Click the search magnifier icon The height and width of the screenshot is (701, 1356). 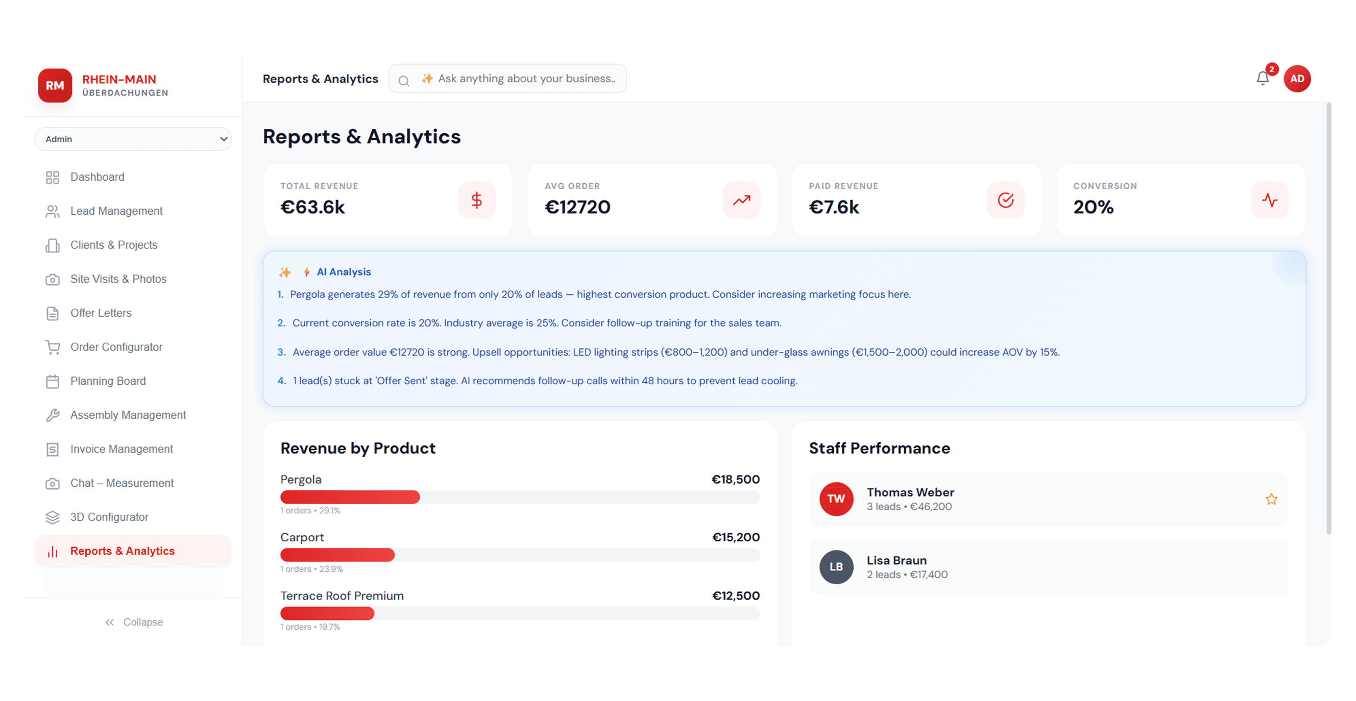click(x=404, y=81)
